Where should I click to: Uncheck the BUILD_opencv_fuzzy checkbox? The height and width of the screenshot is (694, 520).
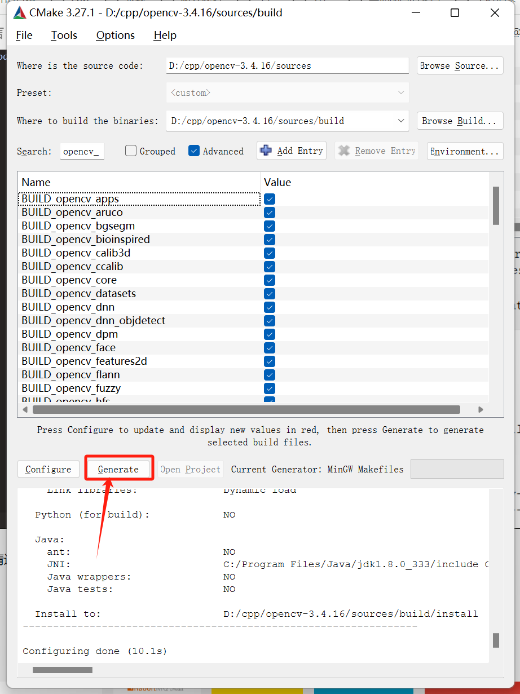tap(270, 388)
